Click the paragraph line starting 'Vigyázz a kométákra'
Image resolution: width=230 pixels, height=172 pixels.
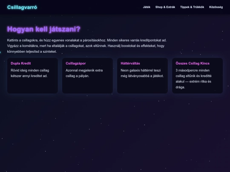pyautogui.click(x=86, y=46)
